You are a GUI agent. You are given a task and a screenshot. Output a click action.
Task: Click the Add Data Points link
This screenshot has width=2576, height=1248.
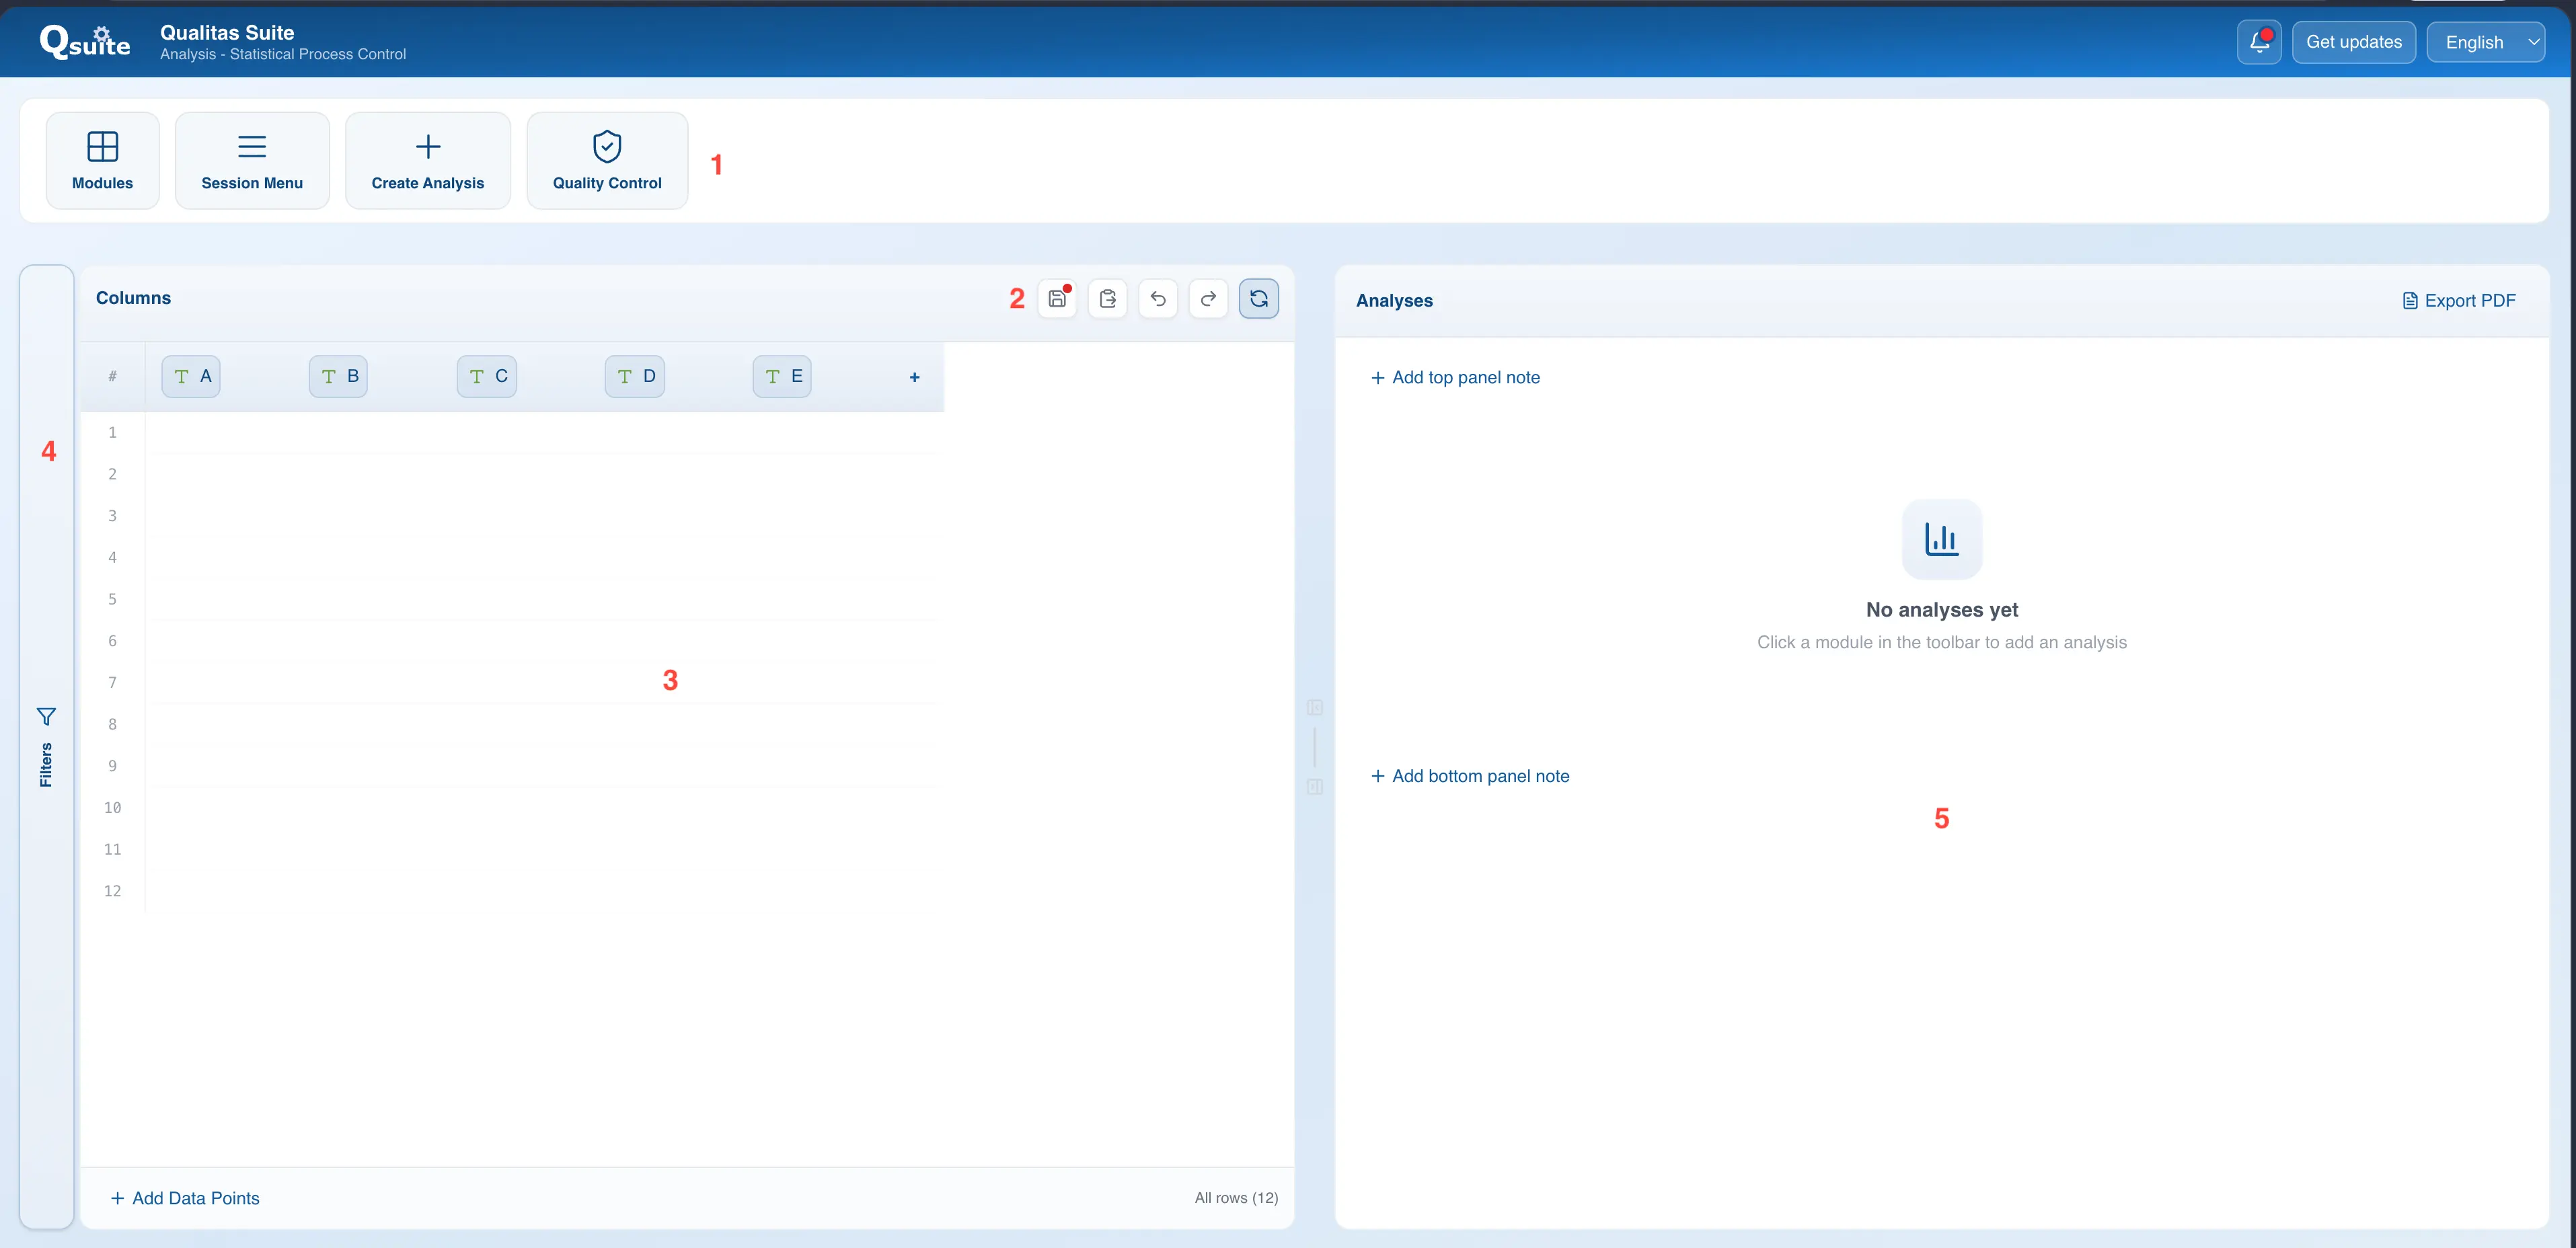184,1197
